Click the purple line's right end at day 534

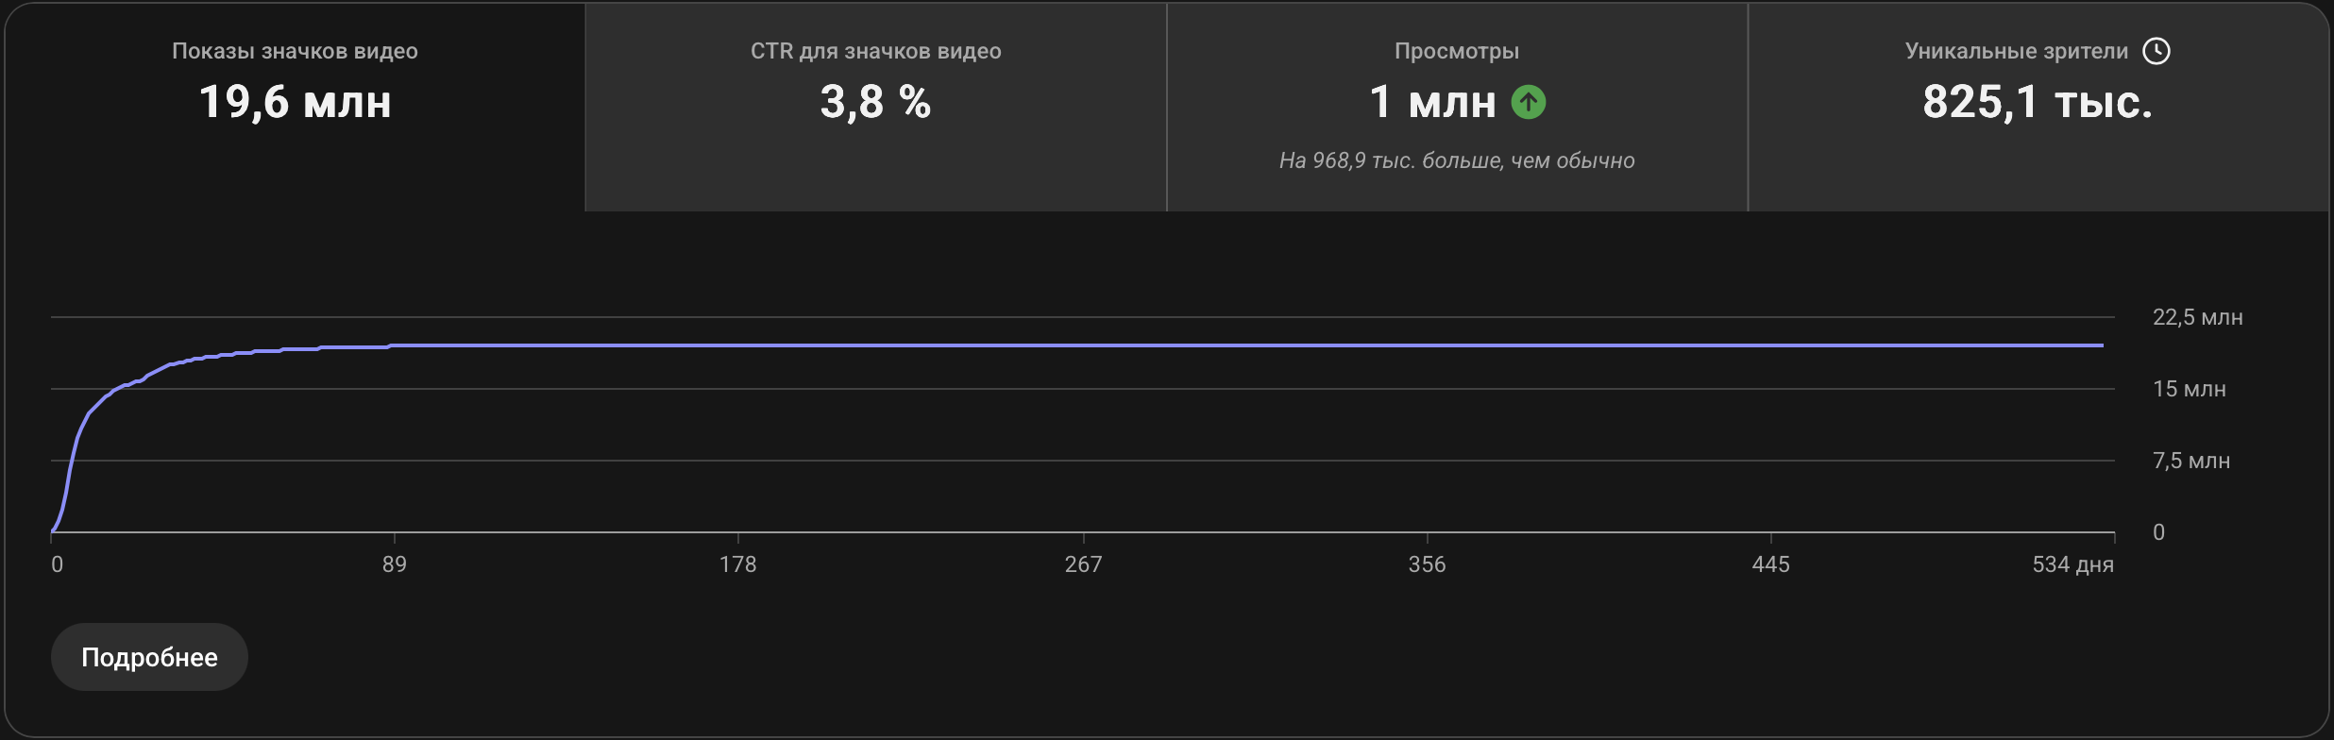pos(2103,345)
